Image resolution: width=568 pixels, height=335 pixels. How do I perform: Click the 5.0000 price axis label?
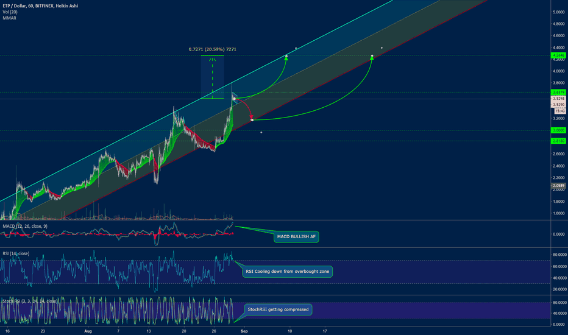[x=559, y=12]
